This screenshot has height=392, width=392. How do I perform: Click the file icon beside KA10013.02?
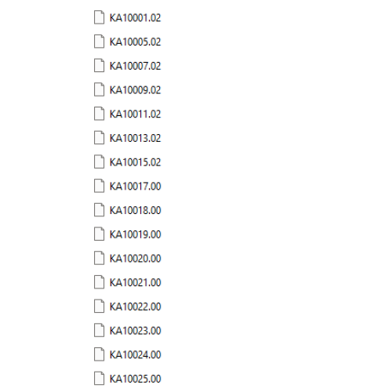pyautogui.click(x=99, y=138)
